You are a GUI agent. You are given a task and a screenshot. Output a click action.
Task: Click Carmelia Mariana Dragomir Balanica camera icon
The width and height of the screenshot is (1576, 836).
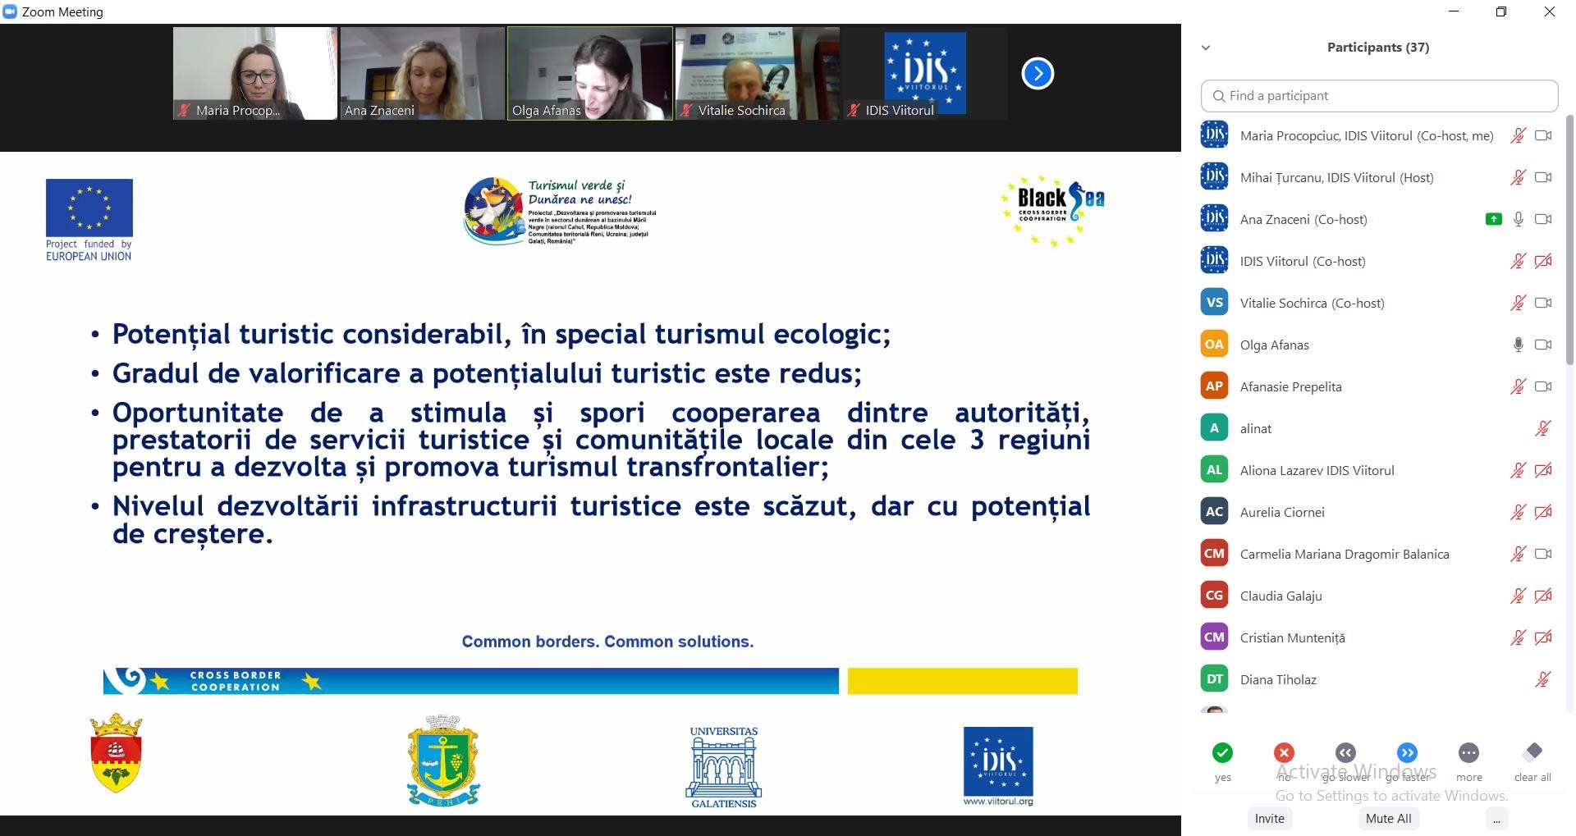click(1543, 555)
